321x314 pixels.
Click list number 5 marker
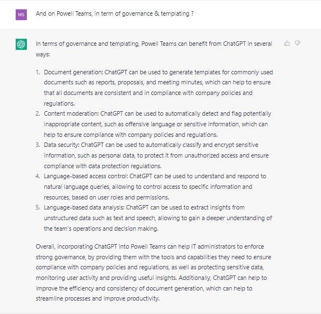pyautogui.click(x=38, y=207)
